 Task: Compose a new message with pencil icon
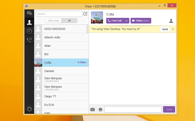click(x=86, y=13)
